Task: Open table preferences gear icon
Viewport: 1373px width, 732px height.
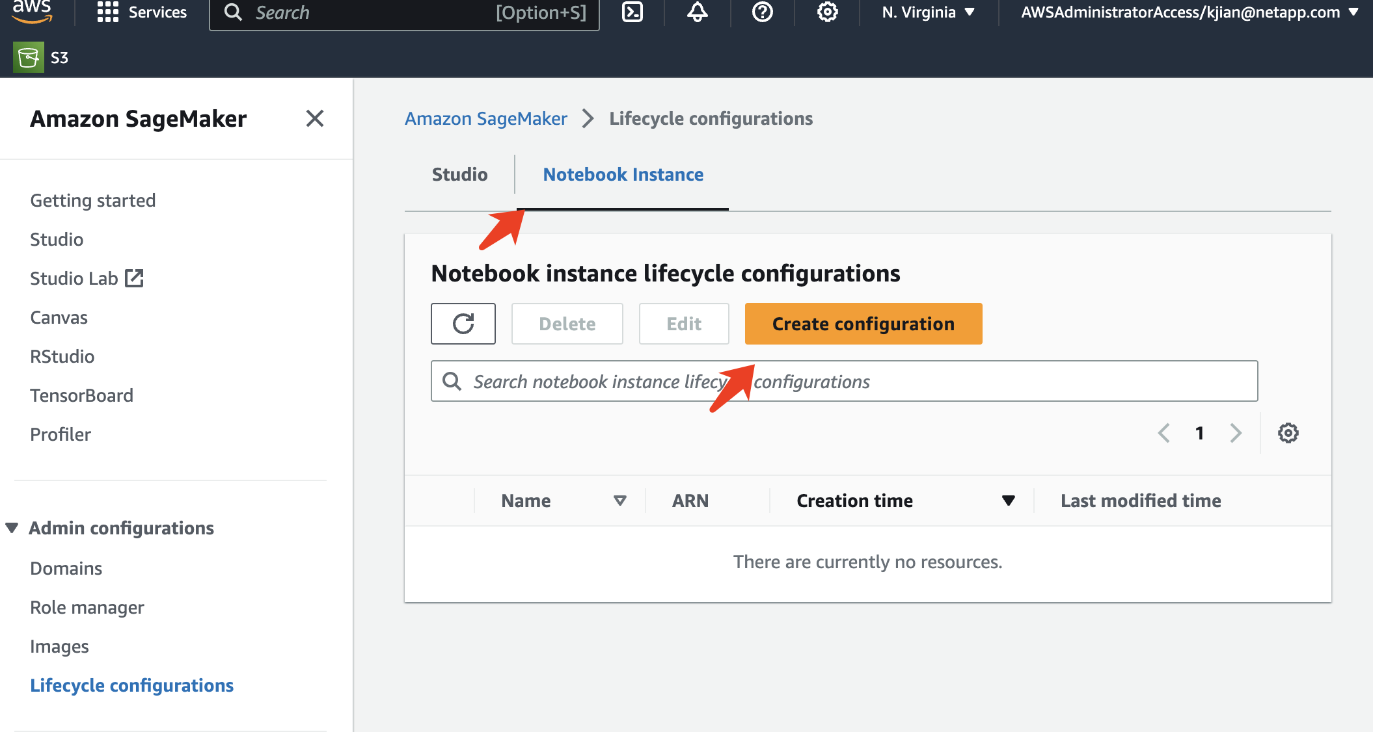Action: [1288, 433]
